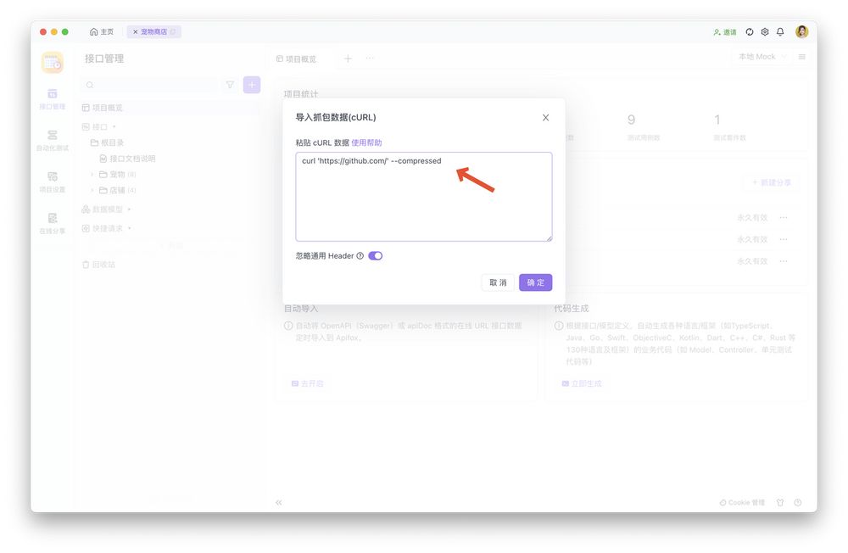This screenshot has height=553, width=848.
Task: Click the sync refresh icon in top bar
Action: 750,32
